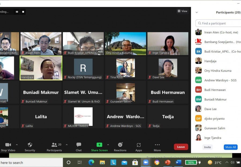This screenshot has height=167, width=241.
Task: Click the Participants people icon
Action: (x=54, y=145)
